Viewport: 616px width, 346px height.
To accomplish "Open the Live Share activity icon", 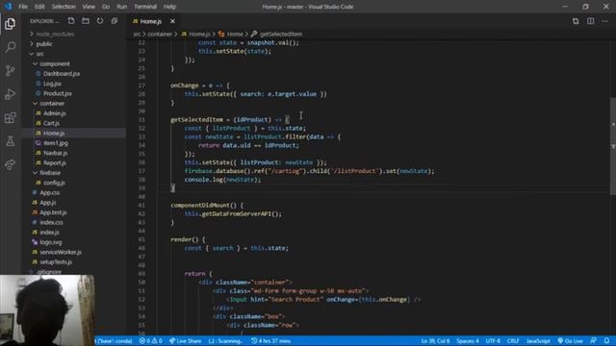I will click(x=11, y=164).
